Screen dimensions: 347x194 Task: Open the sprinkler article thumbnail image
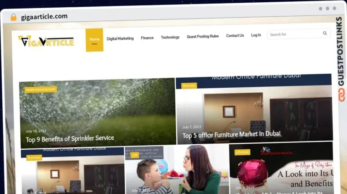(x=98, y=113)
